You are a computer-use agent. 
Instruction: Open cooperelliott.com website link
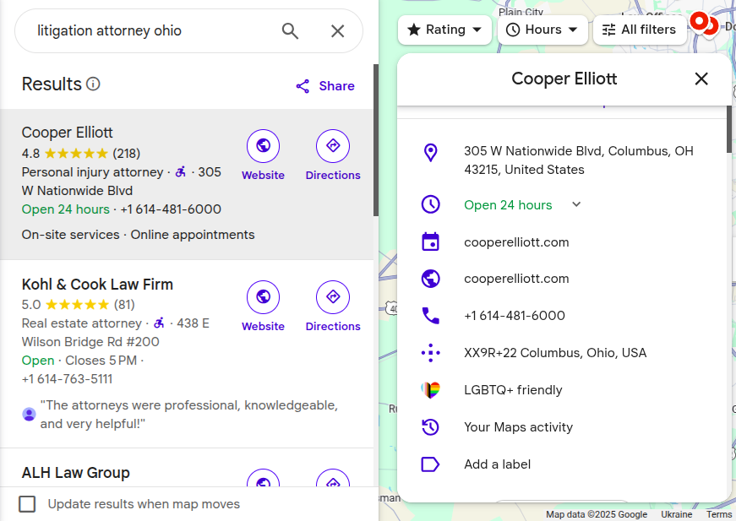[x=516, y=279]
